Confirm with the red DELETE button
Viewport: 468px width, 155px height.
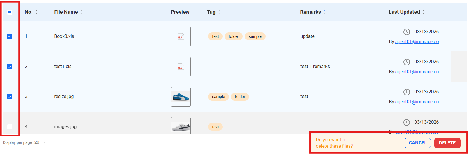point(447,143)
